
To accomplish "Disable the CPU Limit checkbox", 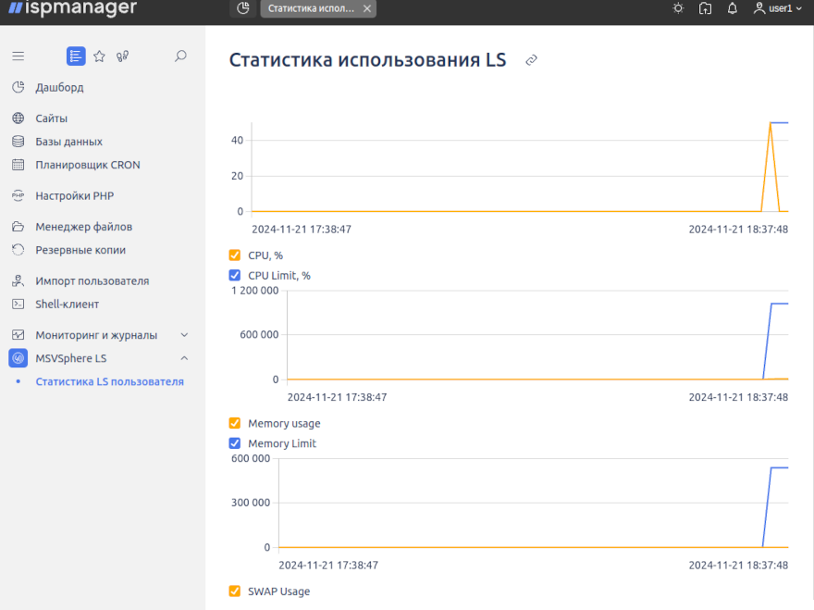I will click(x=234, y=275).
